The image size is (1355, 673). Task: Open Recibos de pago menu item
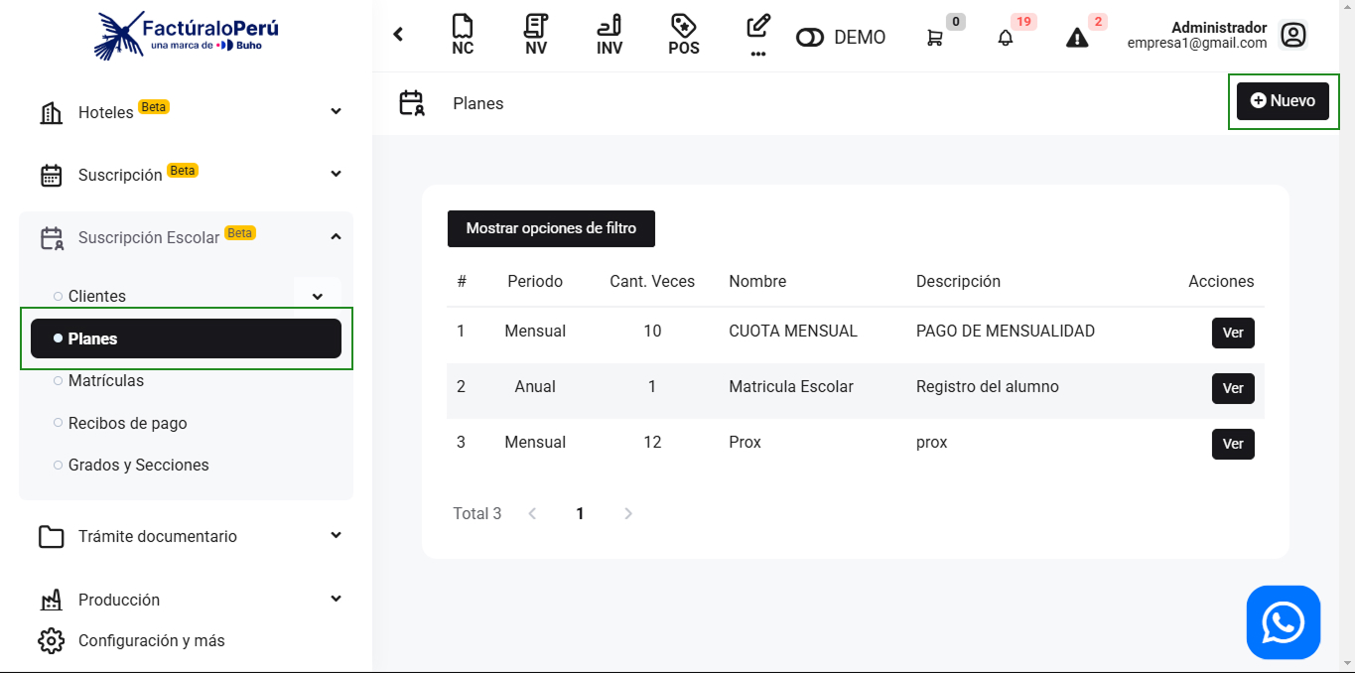click(127, 423)
